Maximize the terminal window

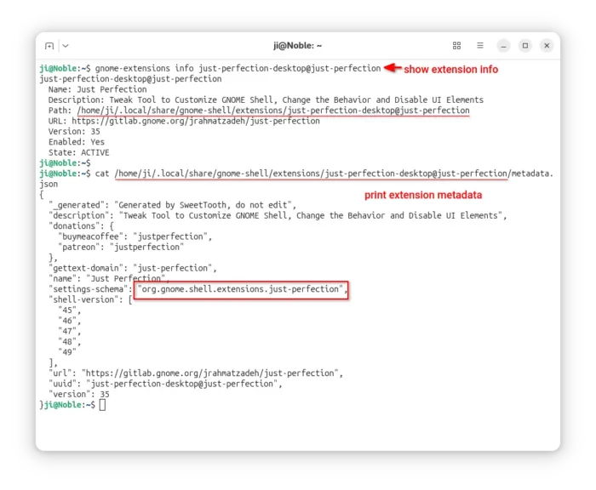525,46
